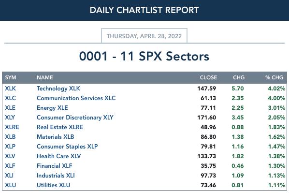The image size is (289, 193).
Task: Open Communication Services XLC link
Action: click(x=76, y=98)
